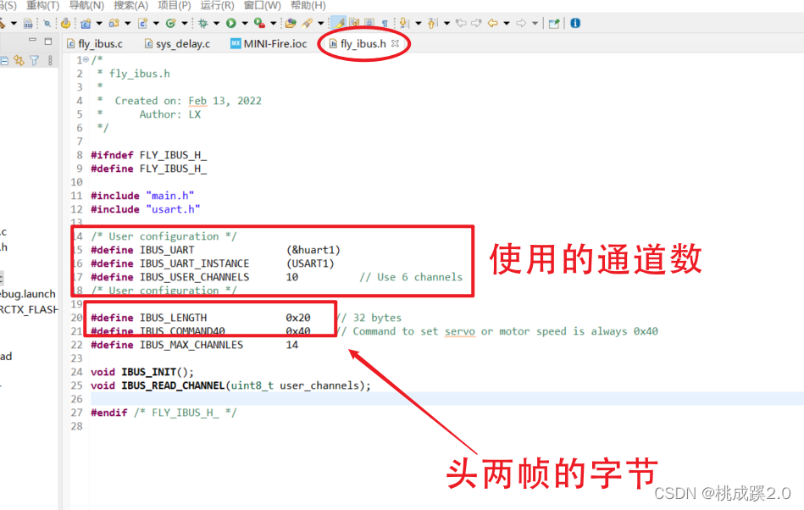Screen dimensions: 804x510
Task: Click the binary 010 toolbar icon
Action: (x=28, y=23)
